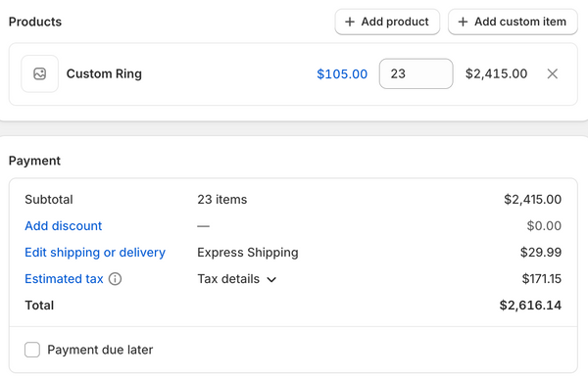Open Edit shipping or delivery
The width and height of the screenshot is (588, 379).
pos(95,253)
